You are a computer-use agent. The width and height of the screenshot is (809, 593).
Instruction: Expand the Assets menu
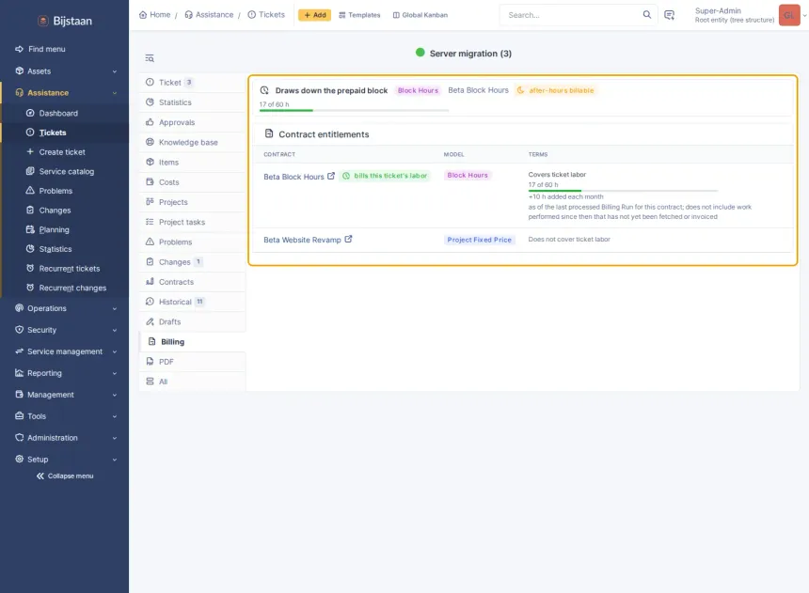[65, 71]
